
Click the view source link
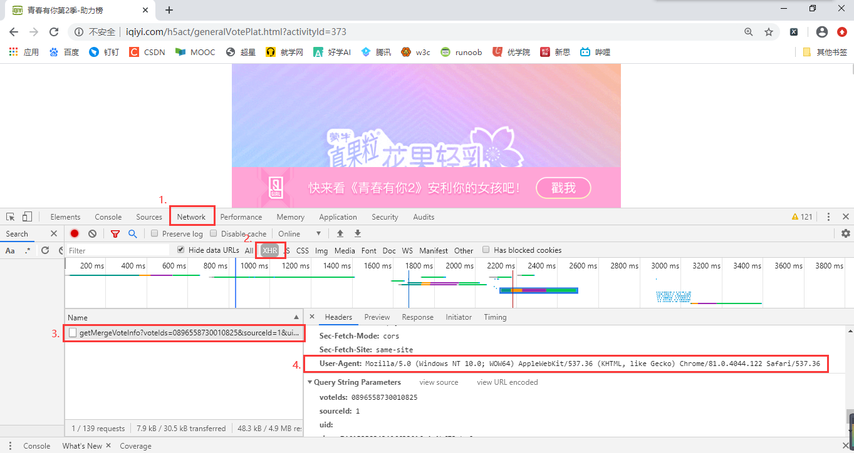[439, 382]
